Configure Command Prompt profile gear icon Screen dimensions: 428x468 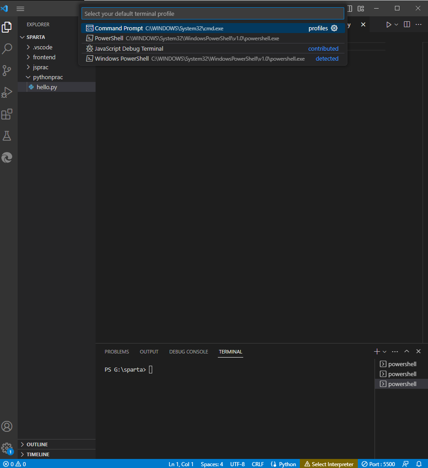click(334, 28)
